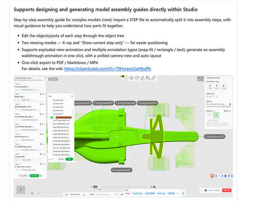The height and width of the screenshot is (202, 256).
Task: Open the bambulab wiki link
Action: [107, 69]
